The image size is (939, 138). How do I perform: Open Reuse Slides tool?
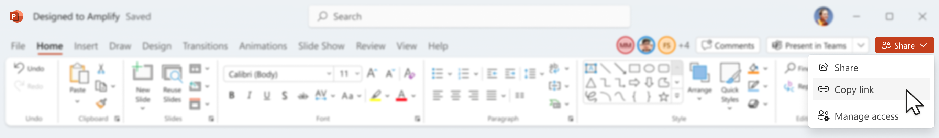pyautogui.click(x=172, y=84)
